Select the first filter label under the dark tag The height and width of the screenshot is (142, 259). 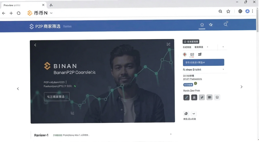click(187, 47)
